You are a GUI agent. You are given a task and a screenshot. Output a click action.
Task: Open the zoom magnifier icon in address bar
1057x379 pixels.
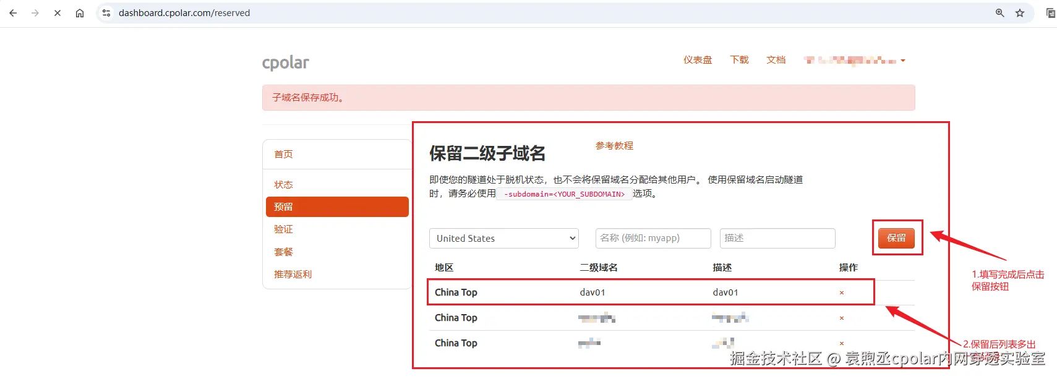coord(999,13)
